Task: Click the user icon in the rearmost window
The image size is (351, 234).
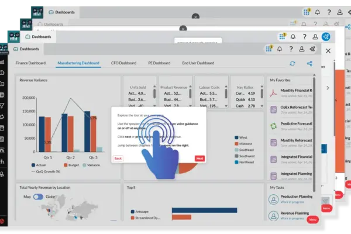Action: tap(339, 12)
